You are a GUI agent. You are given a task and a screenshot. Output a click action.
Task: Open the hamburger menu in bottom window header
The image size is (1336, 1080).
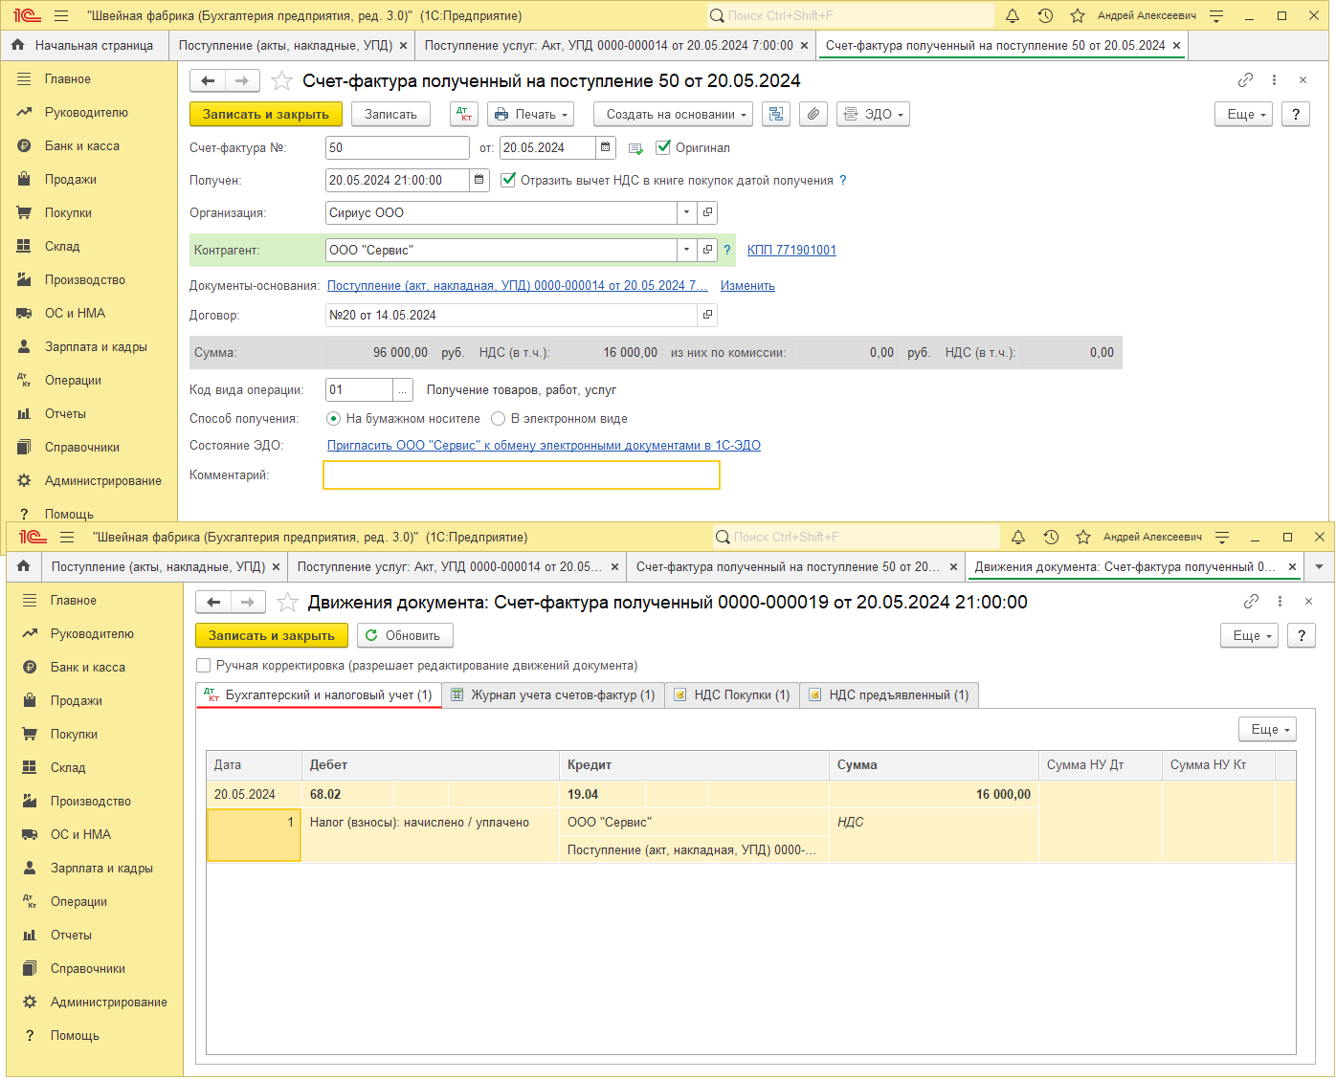point(67,537)
